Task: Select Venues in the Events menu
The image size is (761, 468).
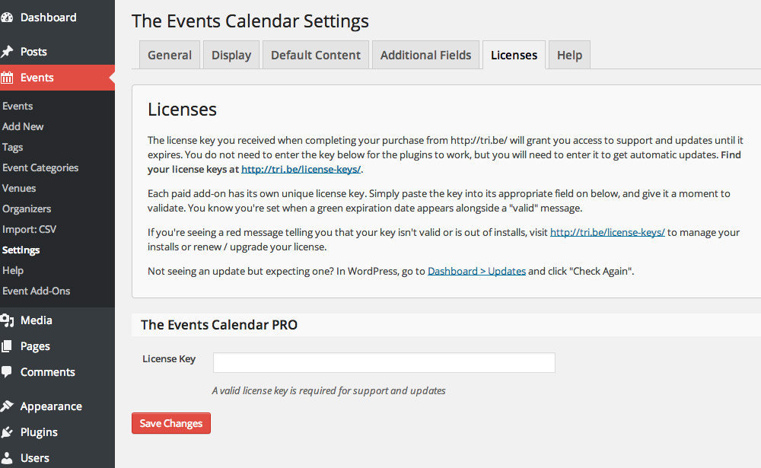Action: click(21, 188)
